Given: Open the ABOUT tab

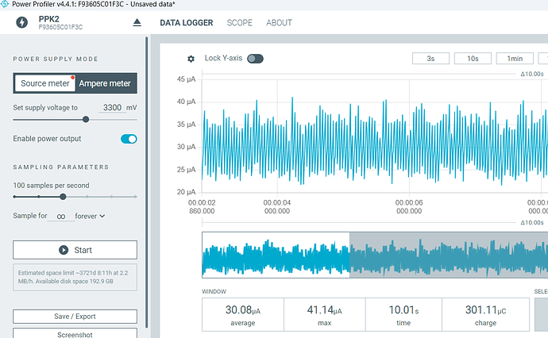Looking at the screenshot, I should point(279,23).
